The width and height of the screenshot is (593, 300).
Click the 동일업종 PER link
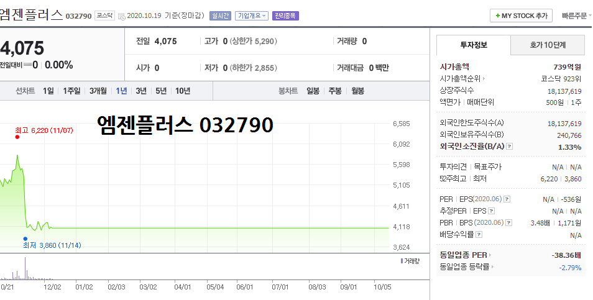click(x=463, y=255)
